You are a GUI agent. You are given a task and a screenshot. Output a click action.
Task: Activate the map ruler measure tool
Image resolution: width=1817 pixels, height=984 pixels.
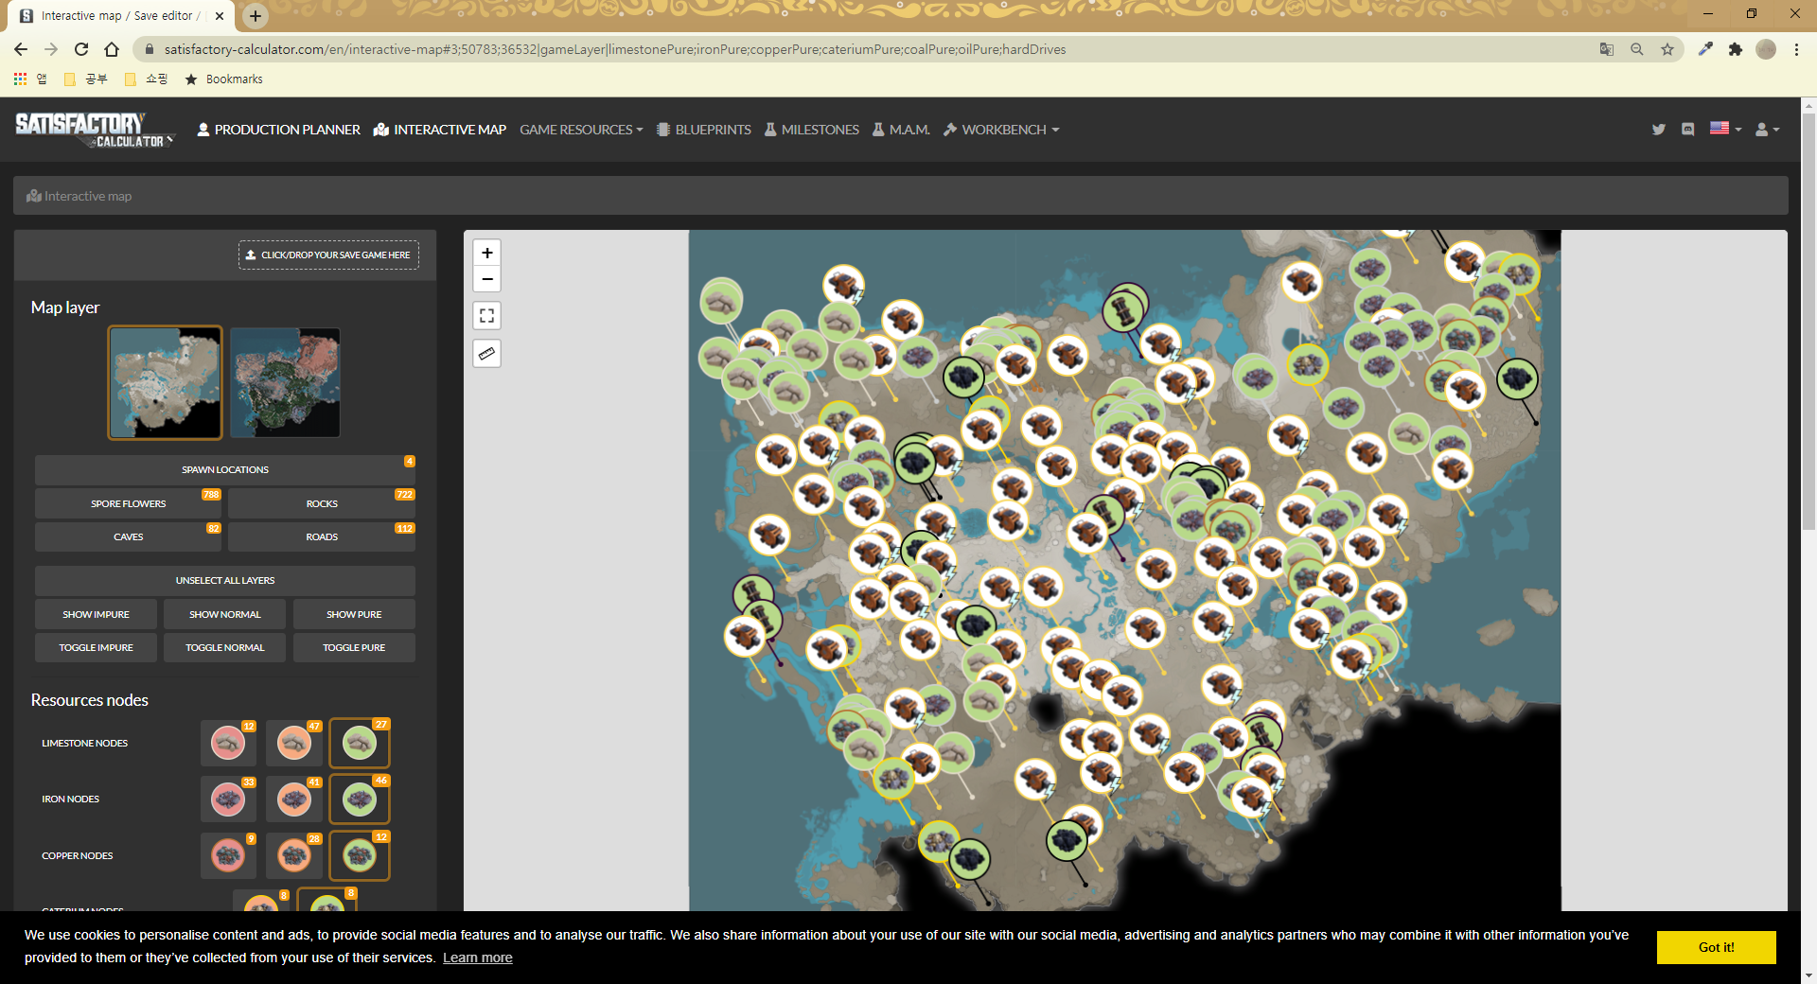coord(486,353)
